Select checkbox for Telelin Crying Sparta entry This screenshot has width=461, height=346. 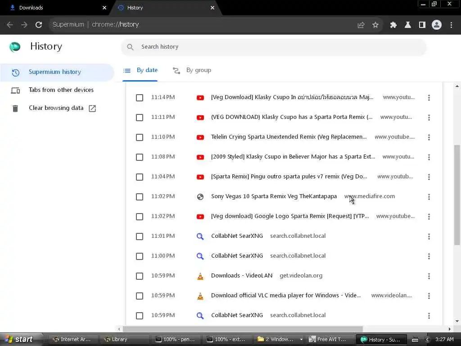coord(140,137)
